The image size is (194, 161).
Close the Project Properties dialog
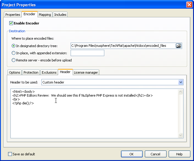click(x=189, y=5)
